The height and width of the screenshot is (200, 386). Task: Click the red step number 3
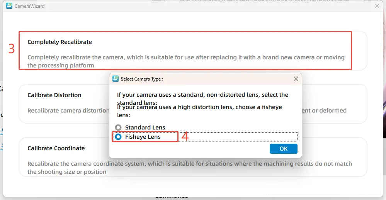[12, 49]
